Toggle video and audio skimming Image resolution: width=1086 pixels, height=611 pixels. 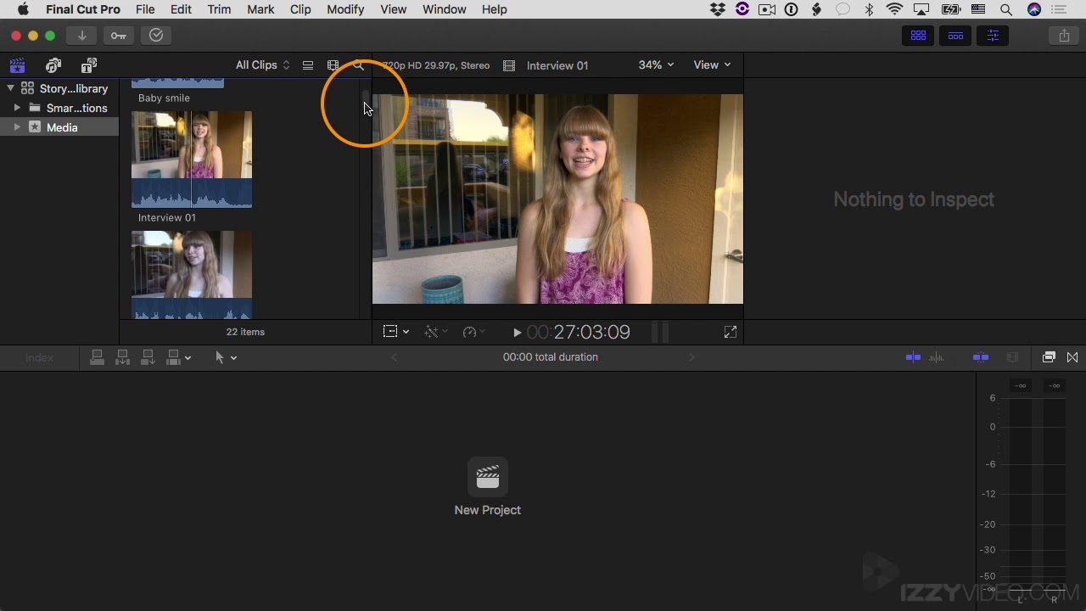coord(913,357)
